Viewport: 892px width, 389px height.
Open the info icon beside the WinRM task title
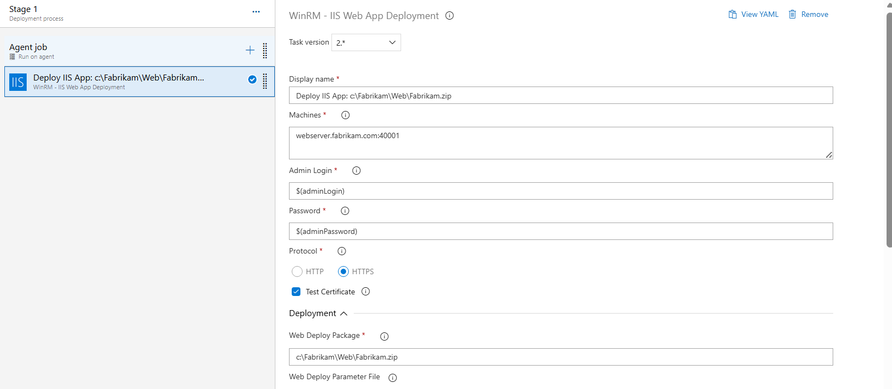(x=450, y=16)
